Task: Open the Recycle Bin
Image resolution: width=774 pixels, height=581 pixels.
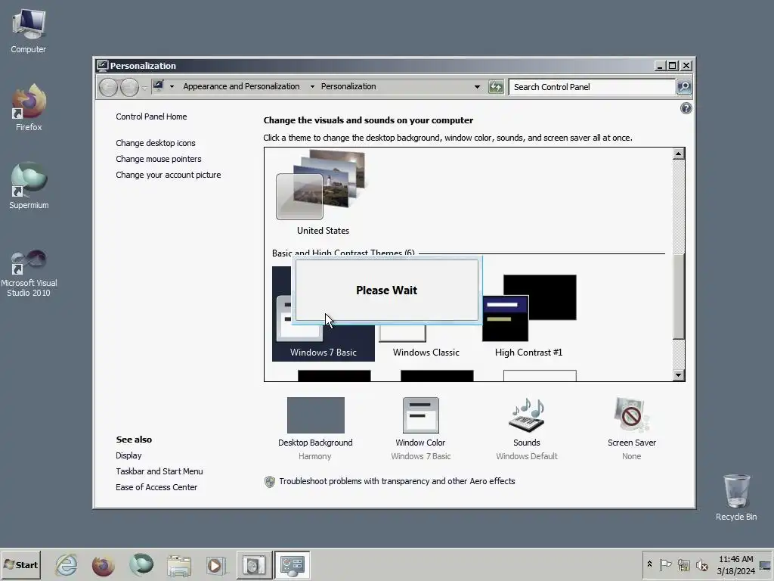Action: 736,498
